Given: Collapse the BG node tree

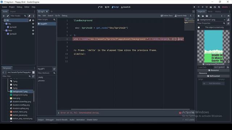Looking at the screenshot, I should click(3, 20).
